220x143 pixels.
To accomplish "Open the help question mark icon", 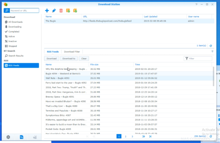I will click(x=197, y=4).
